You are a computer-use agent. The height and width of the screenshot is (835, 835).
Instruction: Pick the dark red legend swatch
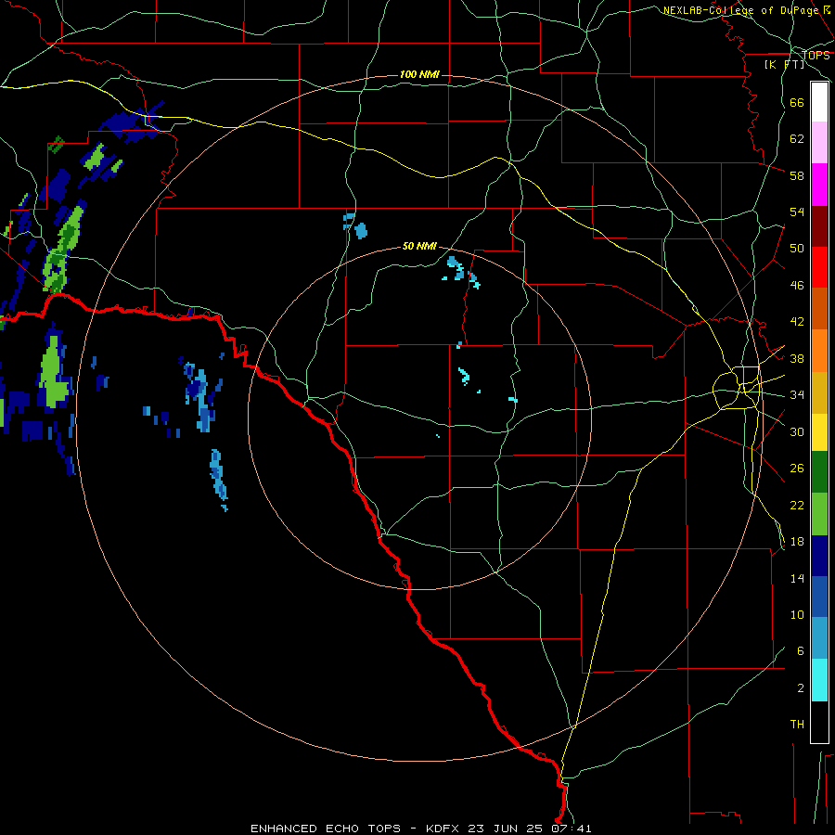819,226
